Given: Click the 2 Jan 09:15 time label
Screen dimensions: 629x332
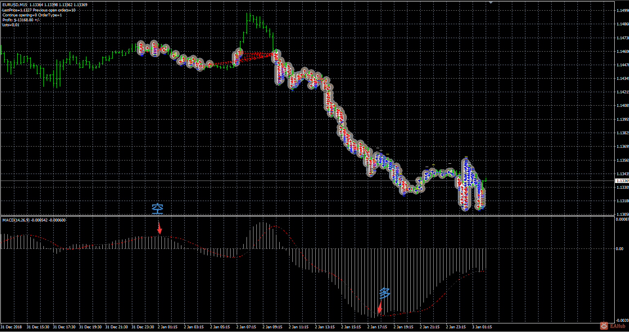Looking at the screenshot, I should [273, 327].
